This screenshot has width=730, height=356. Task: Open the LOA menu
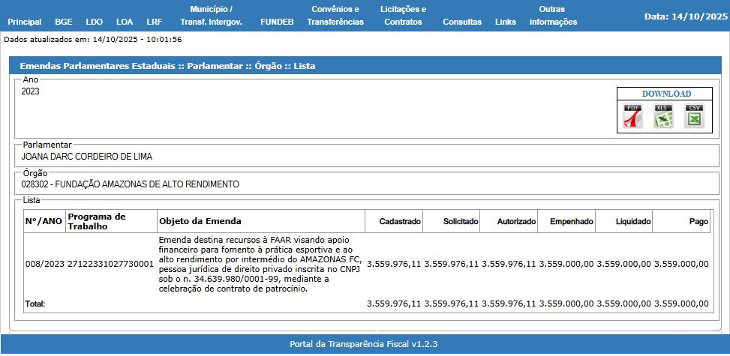pos(125,22)
